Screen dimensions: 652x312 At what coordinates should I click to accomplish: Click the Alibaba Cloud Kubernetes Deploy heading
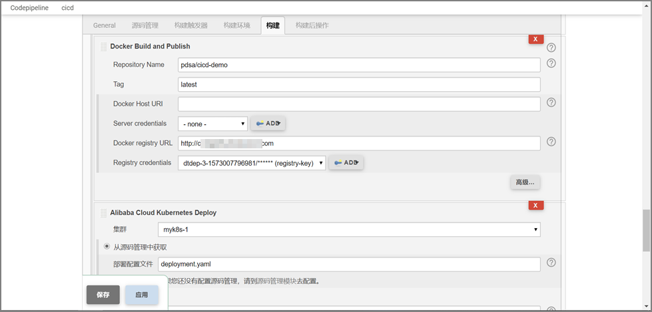pyautogui.click(x=163, y=213)
